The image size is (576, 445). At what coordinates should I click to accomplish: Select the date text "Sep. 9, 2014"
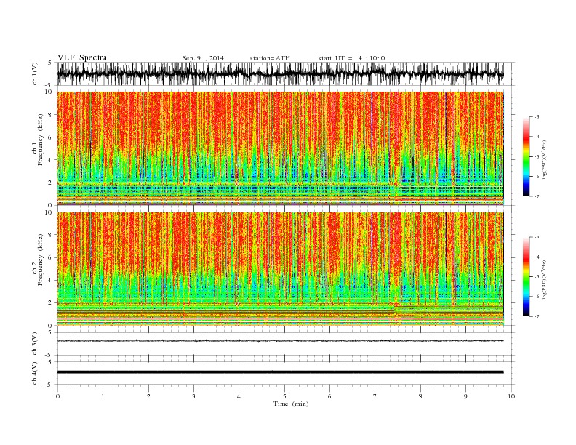[203, 58]
